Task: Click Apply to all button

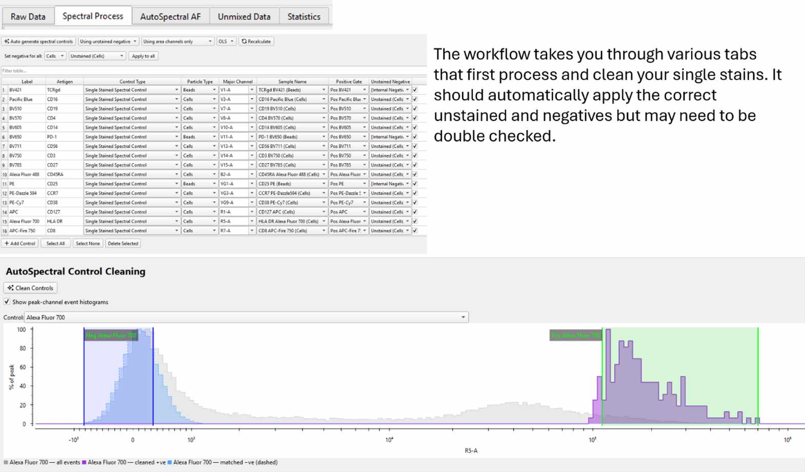Action: pos(143,56)
